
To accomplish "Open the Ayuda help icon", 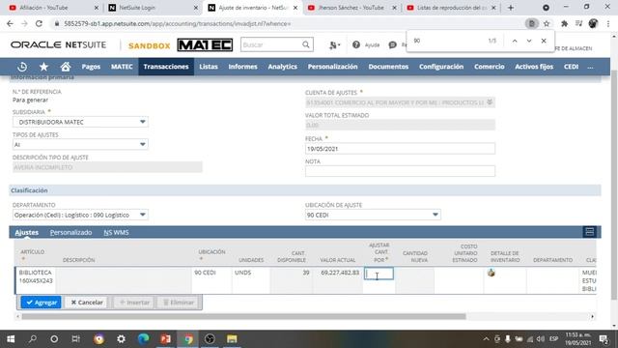I will point(356,45).
